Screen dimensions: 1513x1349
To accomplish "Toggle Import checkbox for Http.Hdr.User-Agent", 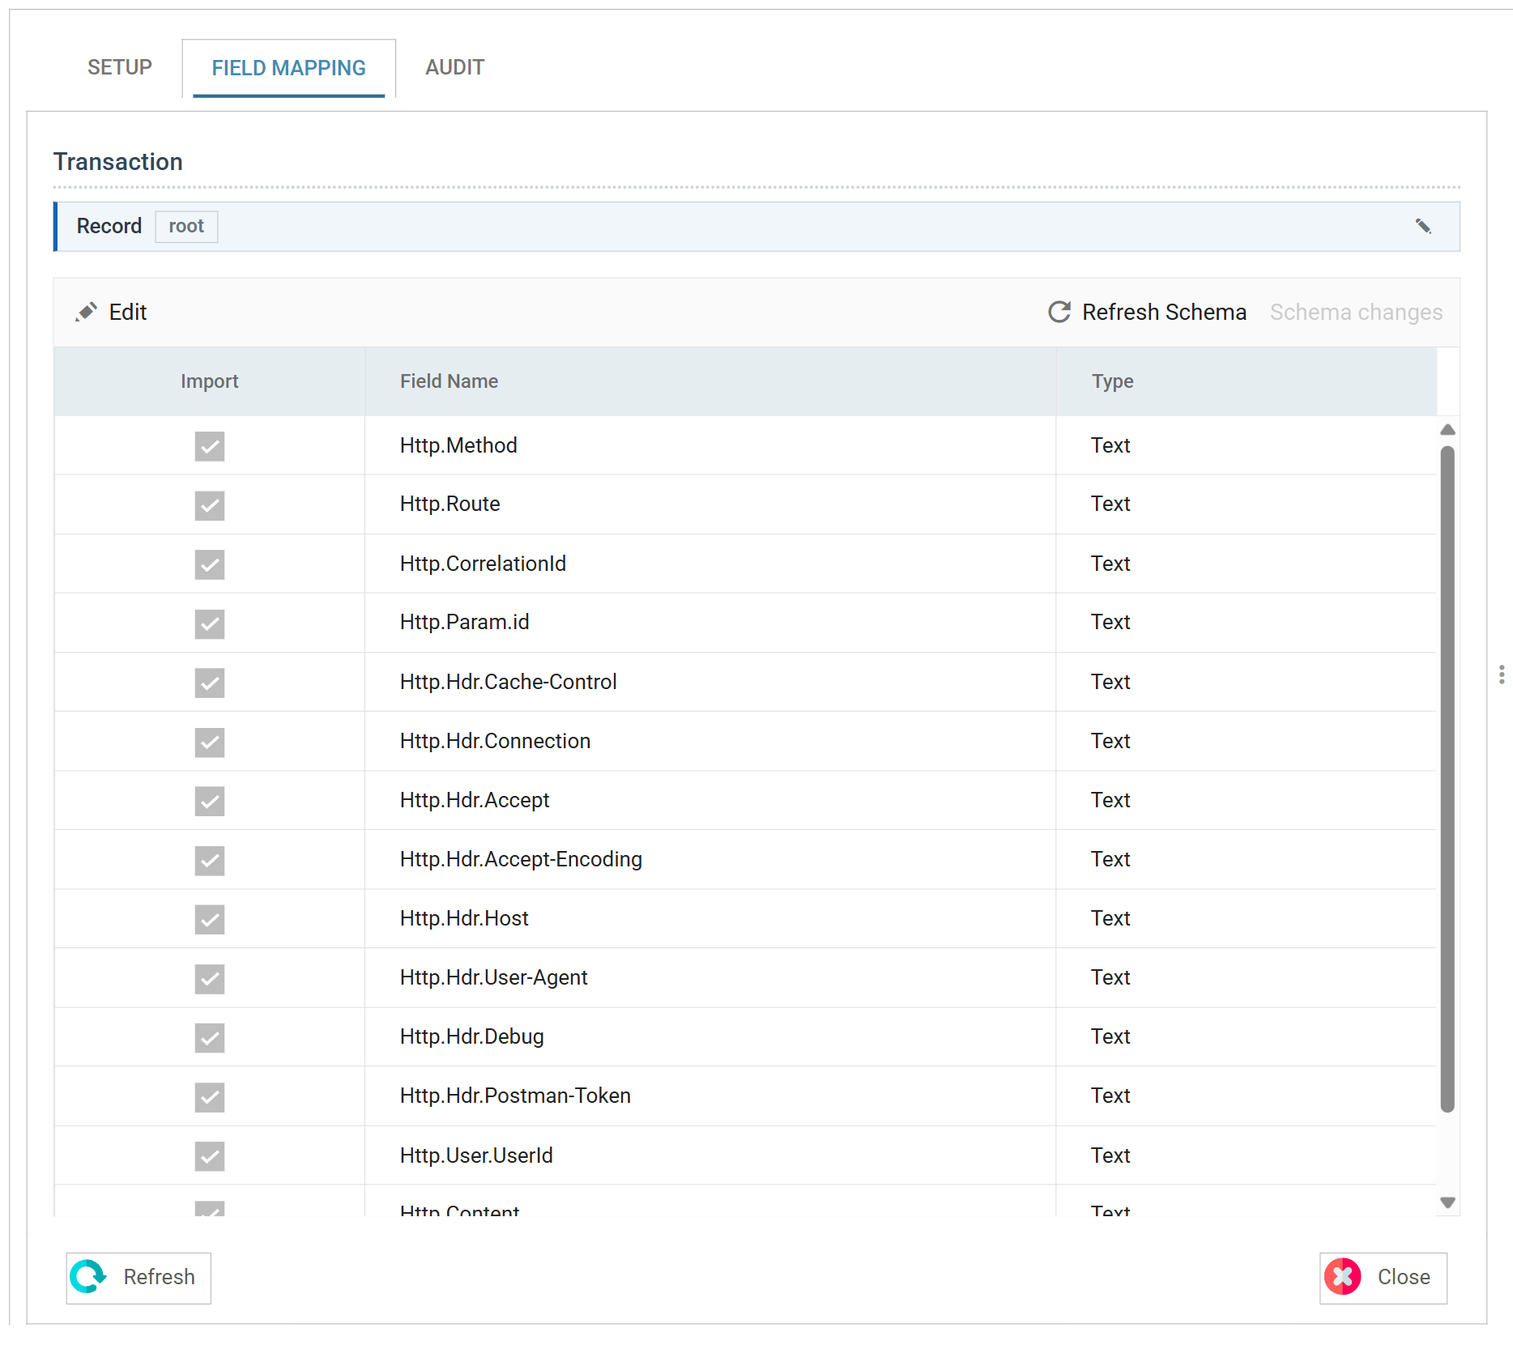I will 210,978.
